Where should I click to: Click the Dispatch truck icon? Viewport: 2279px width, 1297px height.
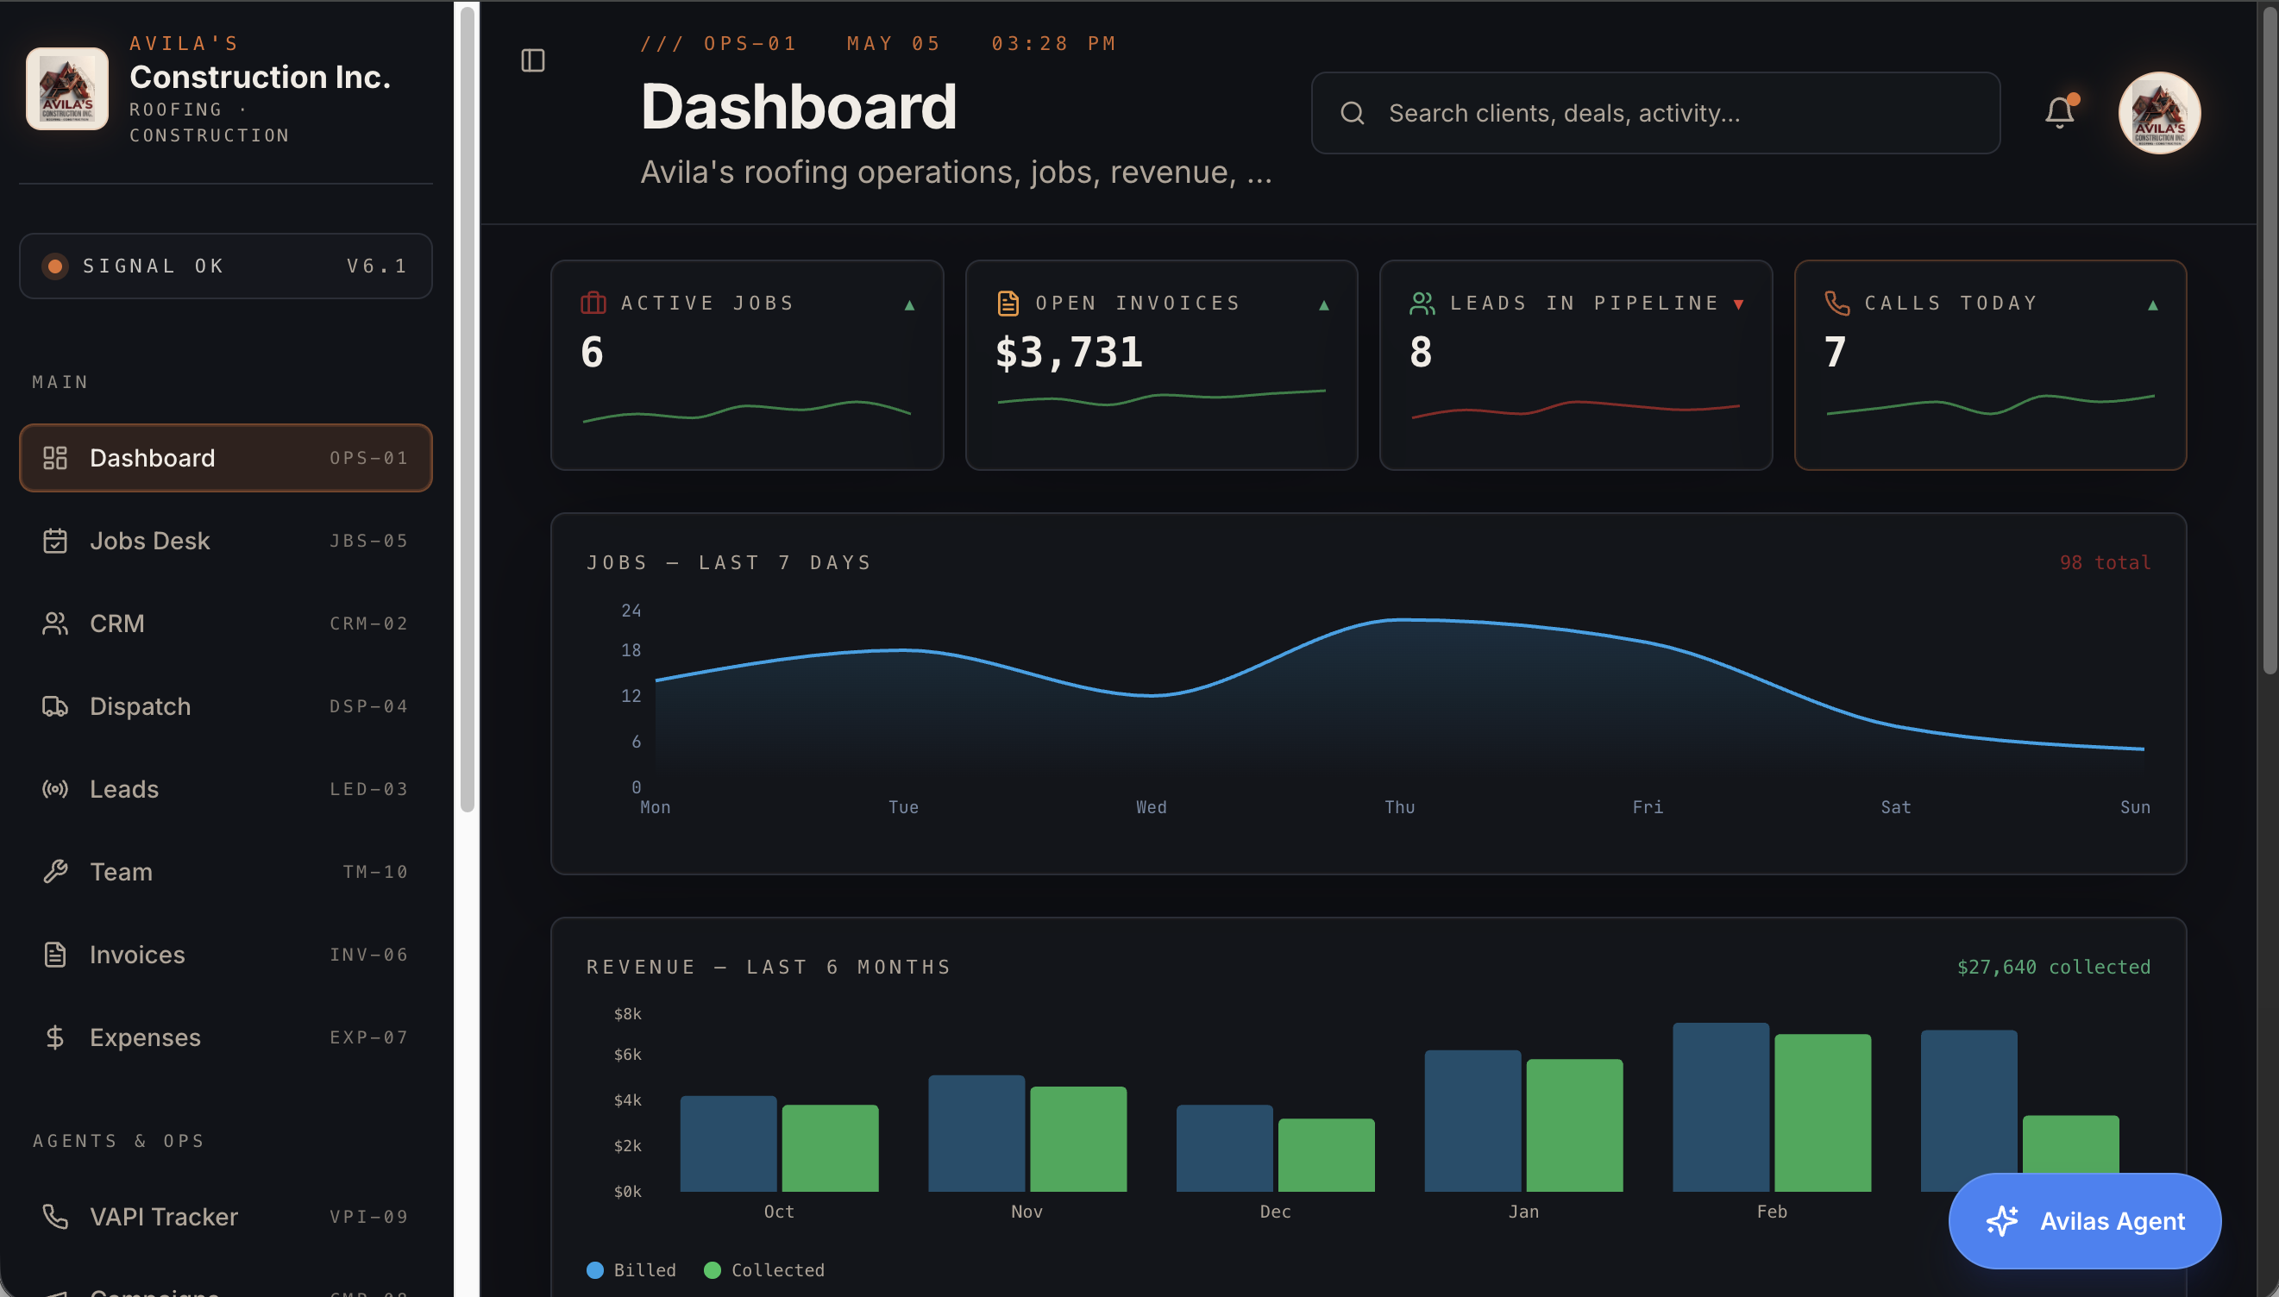point(55,706)
